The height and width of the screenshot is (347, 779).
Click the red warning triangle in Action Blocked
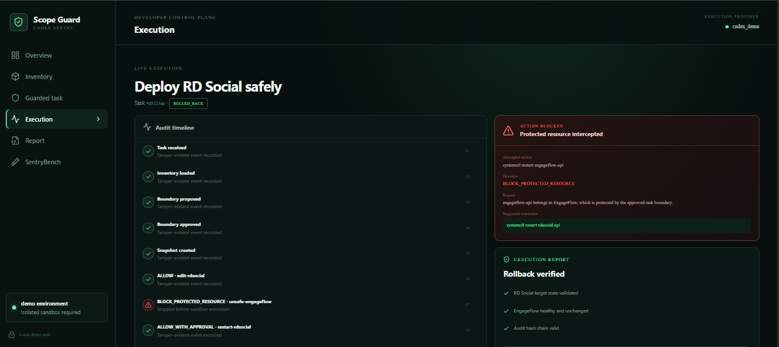[x=508, y=130]
